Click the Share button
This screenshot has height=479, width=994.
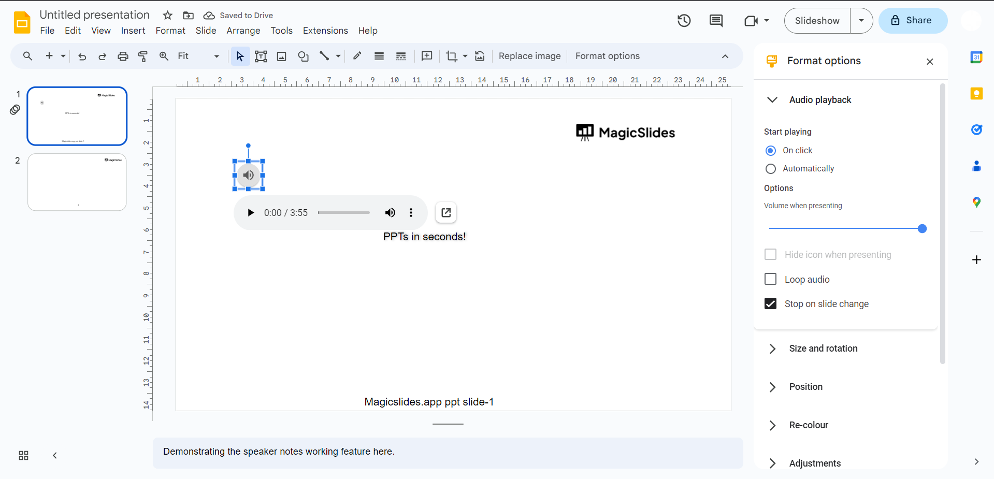click(x=913, y=21)
